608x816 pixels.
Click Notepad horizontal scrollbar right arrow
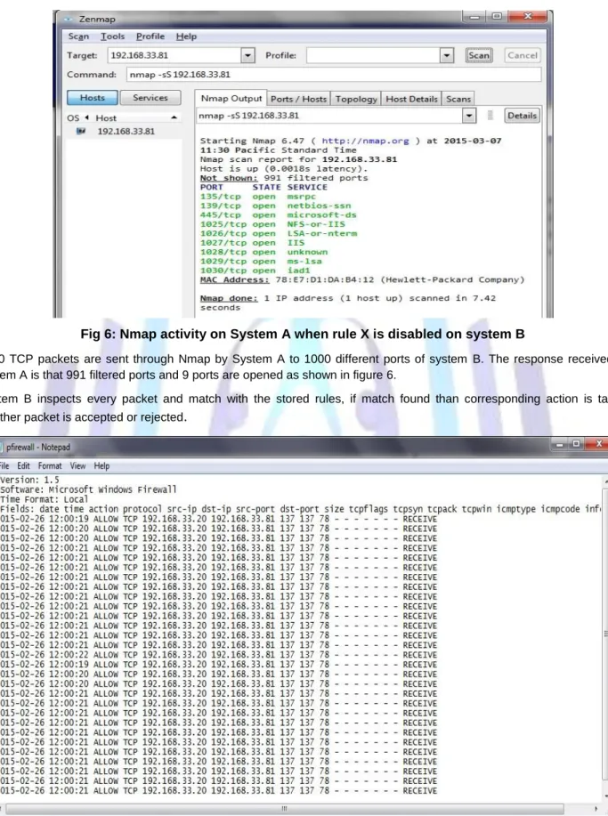596,809
